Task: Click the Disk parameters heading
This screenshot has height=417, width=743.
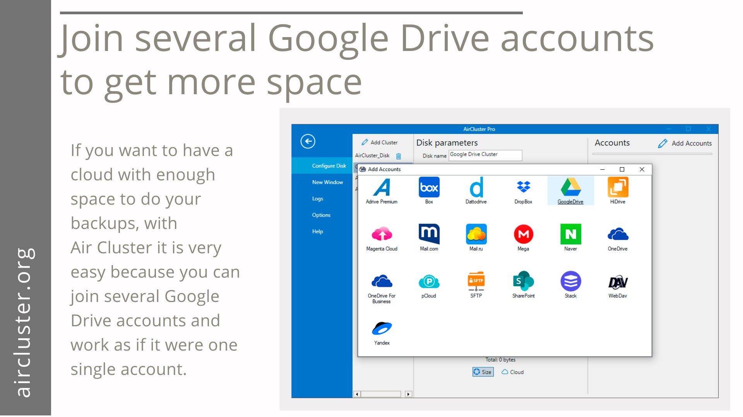Action: point(447,143)
